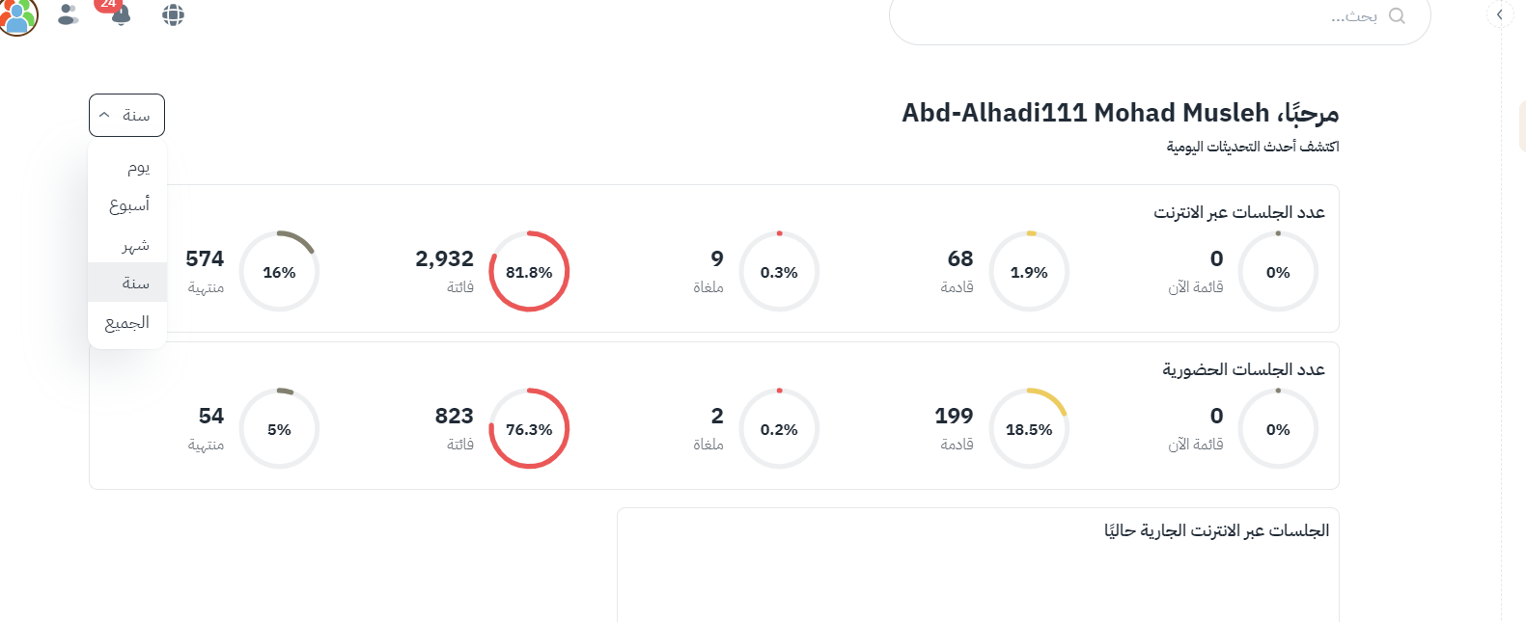Click the globe language icon

(173, 14)
